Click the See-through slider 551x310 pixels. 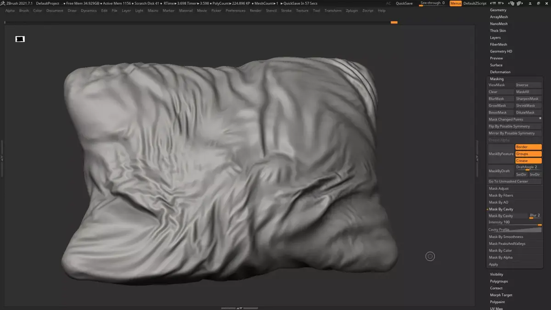click(x=433, y=3)
